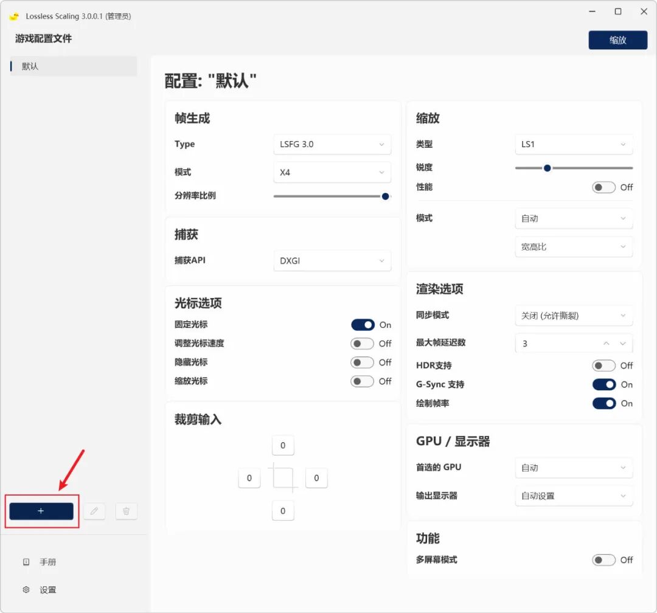Open the 捕获API dropdown showing DXGI
Image resolution: width=657 pixels, height=613 pixels.
332,260
